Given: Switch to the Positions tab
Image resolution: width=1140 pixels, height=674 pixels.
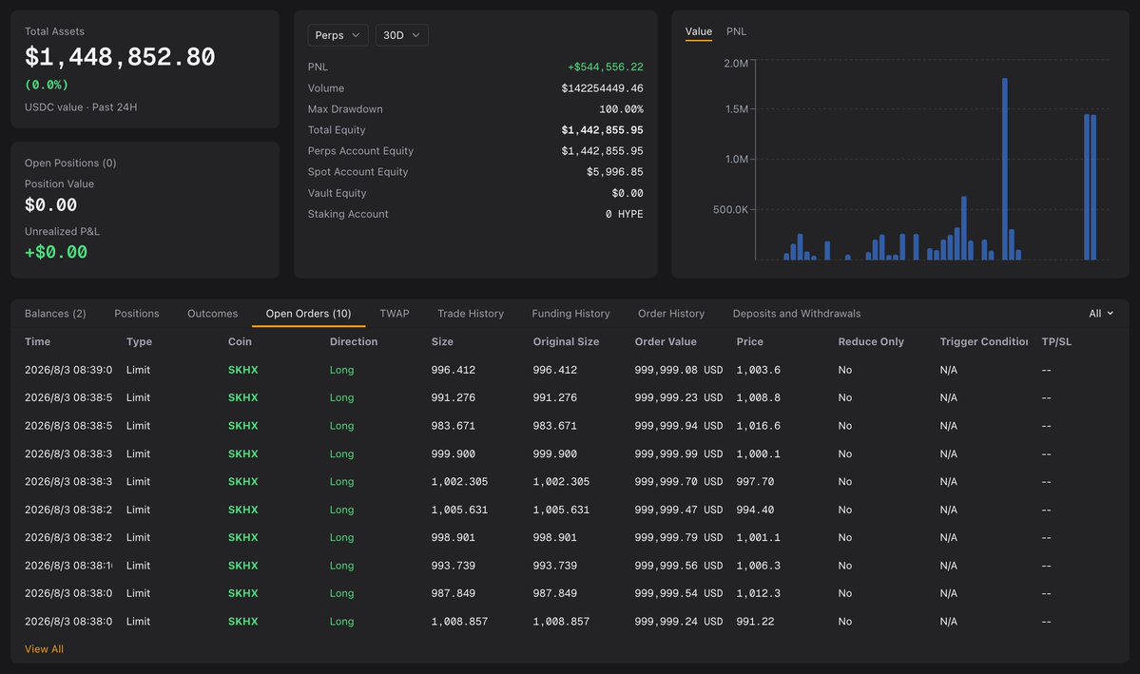Looking at the screenshot, I should point(137,314).
